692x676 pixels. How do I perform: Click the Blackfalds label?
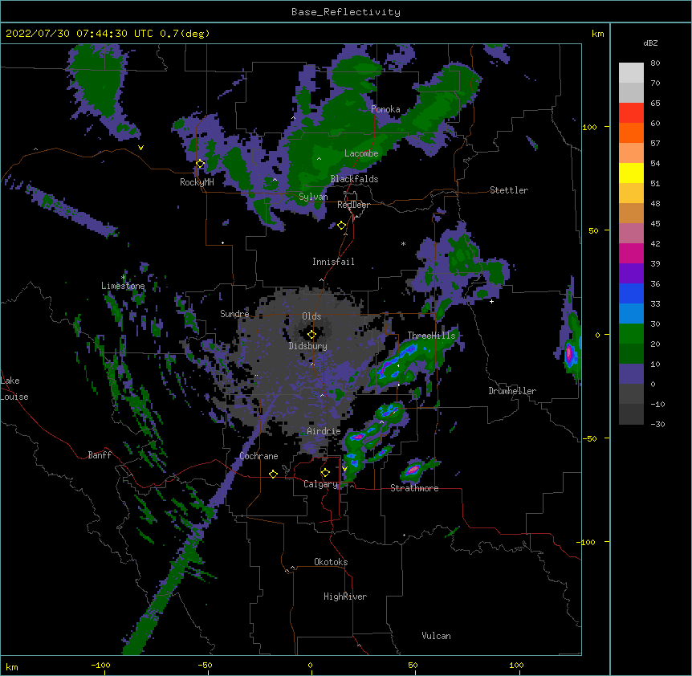tap(354, 179)
